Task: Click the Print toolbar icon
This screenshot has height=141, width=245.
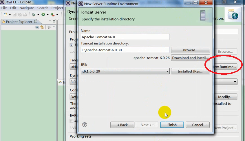Action: tap(25, 15)
